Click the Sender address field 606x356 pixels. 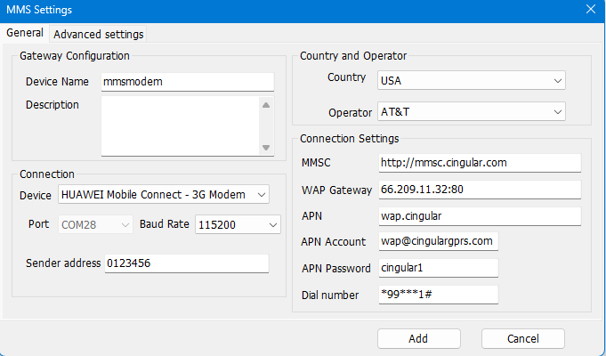click(x=186, y=263)
